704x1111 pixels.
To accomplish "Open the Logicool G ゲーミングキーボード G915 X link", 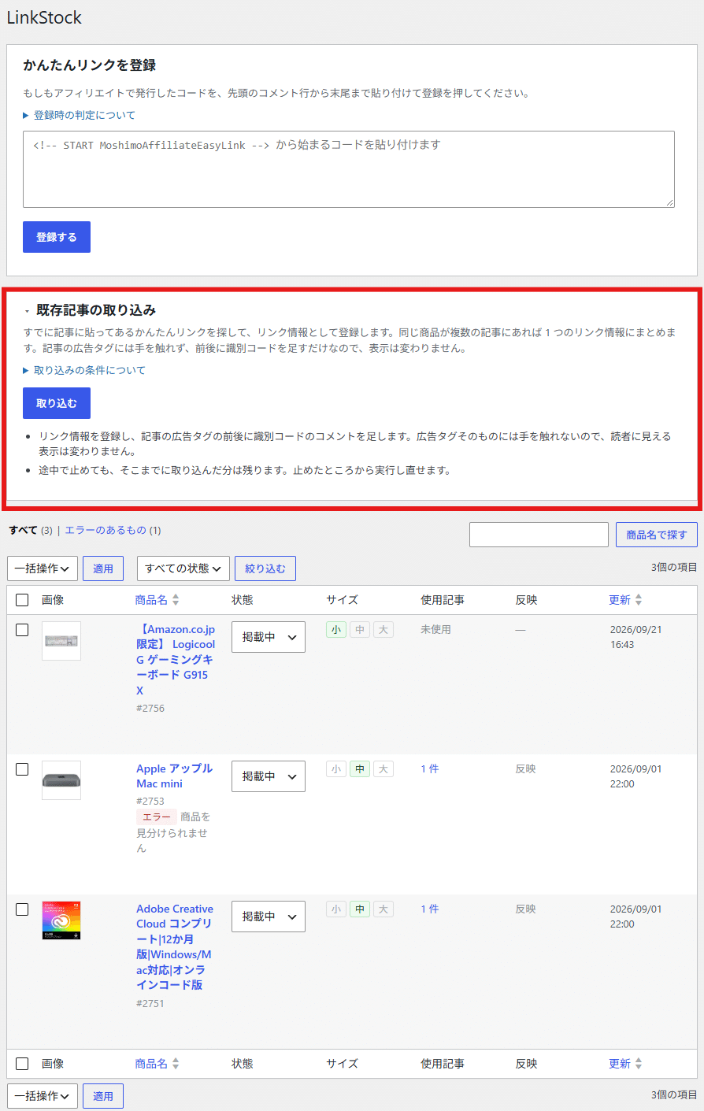I will click(176, 660).
